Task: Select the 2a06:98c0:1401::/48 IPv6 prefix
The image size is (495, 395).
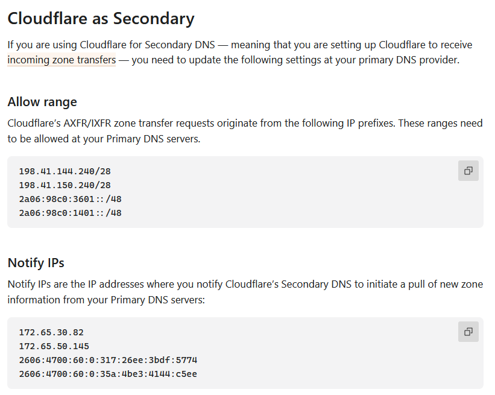Action: [x=70, y=213]
